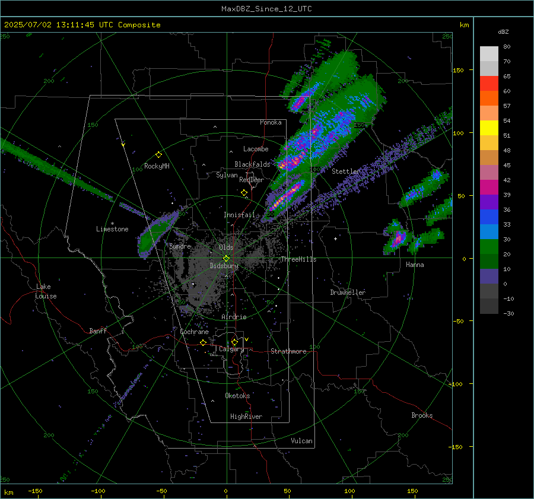Click the Olds town label
534x499 pixels.
point(226,247)
